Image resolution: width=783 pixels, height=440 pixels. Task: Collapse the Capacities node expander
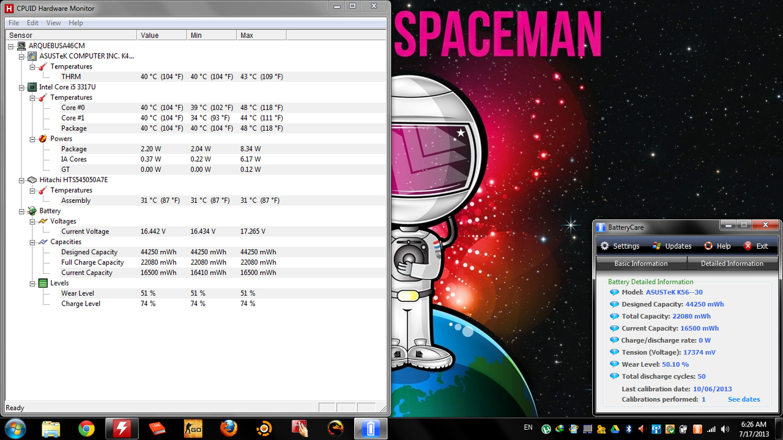[x=32, y=242]
